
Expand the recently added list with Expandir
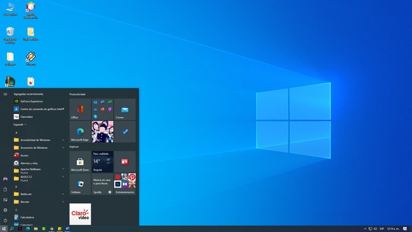[20, 124]
